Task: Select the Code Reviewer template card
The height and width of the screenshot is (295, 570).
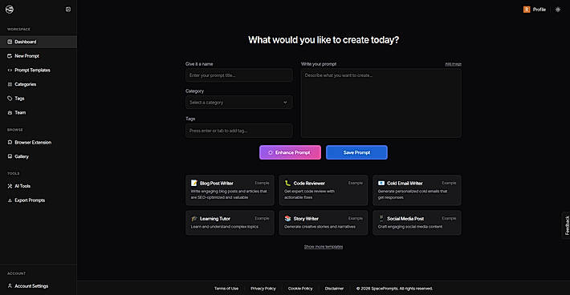Action: [x=324, y=191]
